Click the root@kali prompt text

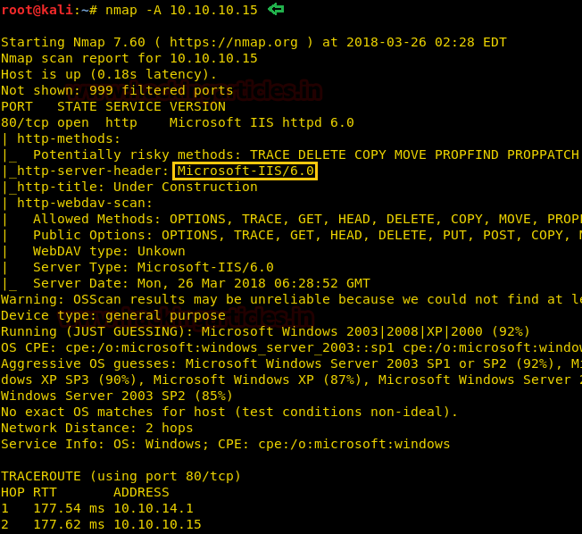tap(37, 10)
